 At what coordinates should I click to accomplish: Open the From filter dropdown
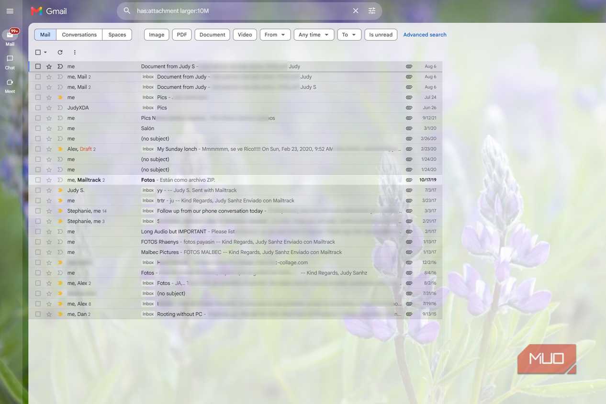point(275,34)
